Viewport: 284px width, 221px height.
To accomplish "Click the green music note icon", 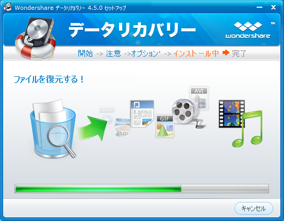I will 247,129.
